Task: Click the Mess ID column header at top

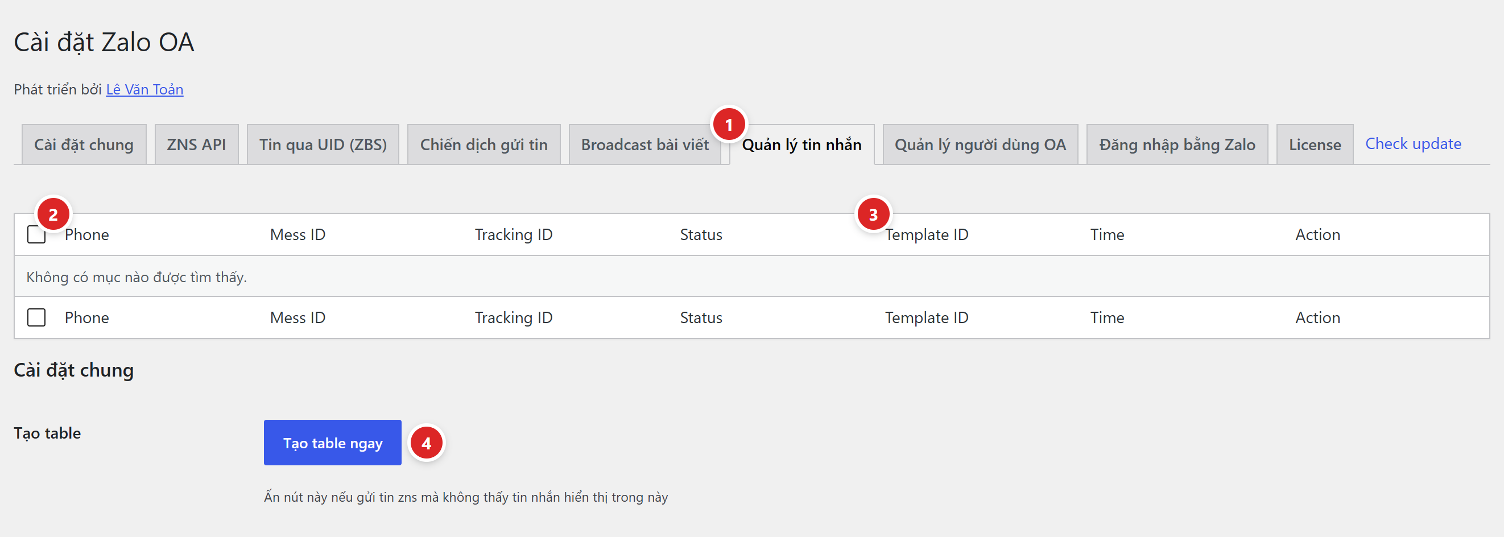Action: (298, 234)
